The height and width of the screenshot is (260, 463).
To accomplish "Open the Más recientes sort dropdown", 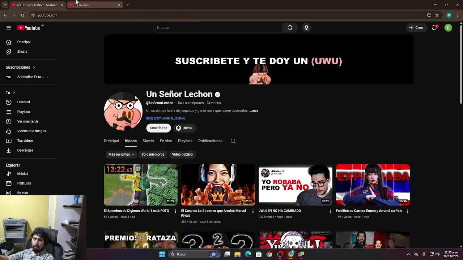I will tap(122, 155).
